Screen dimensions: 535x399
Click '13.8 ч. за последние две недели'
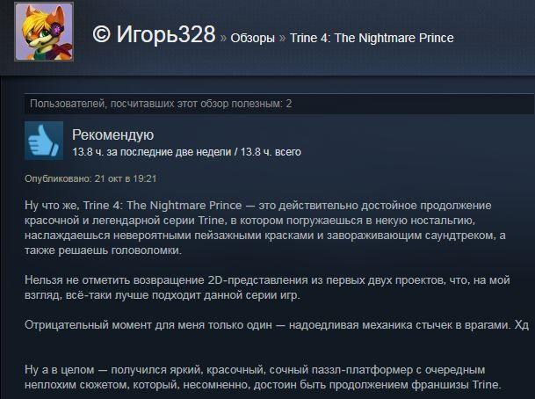(x=152, y=152)
